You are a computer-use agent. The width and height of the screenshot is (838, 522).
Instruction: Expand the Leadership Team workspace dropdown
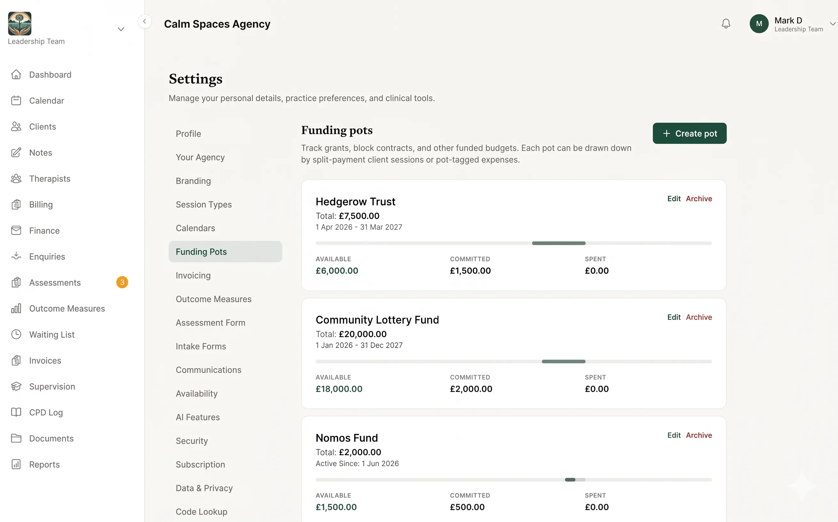pyautogui.click(x=121, y=29)
